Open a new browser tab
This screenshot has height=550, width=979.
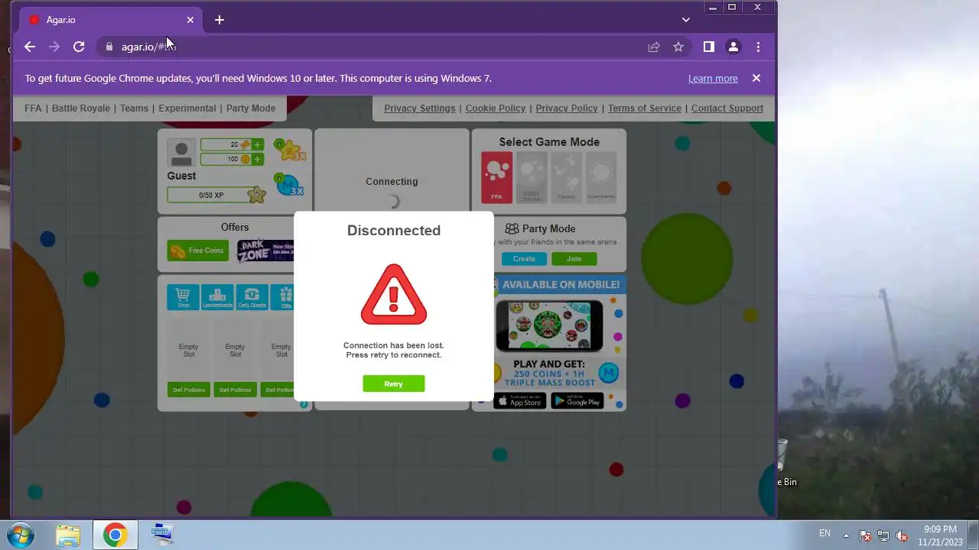[220, 20]
